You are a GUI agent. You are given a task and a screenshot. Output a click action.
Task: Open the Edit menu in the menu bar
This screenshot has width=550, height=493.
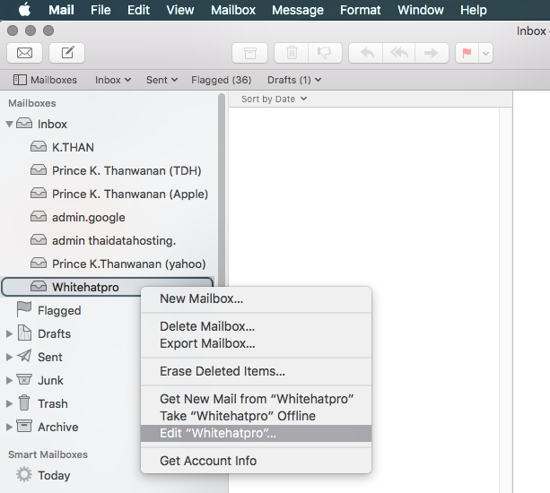coord(138,10)
